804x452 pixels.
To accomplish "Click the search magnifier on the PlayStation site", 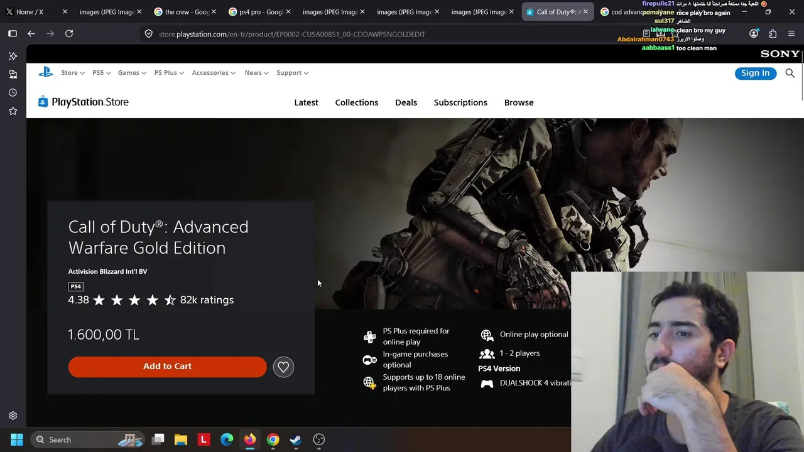I will [x=790, y=73].
